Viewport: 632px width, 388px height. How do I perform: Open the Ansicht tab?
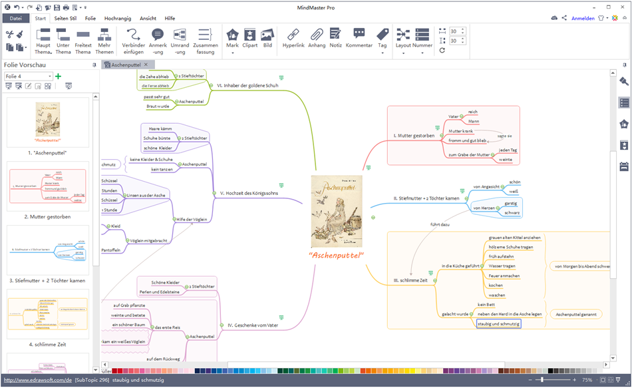coord(148,18)
